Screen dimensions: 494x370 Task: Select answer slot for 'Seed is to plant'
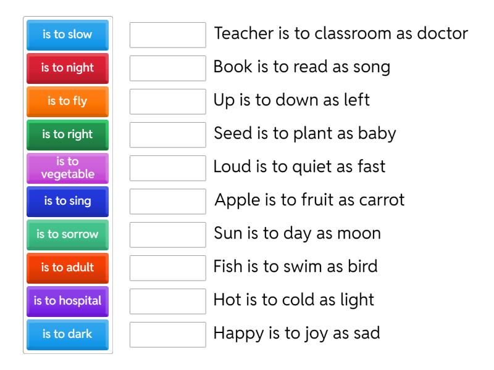[168, 135]
